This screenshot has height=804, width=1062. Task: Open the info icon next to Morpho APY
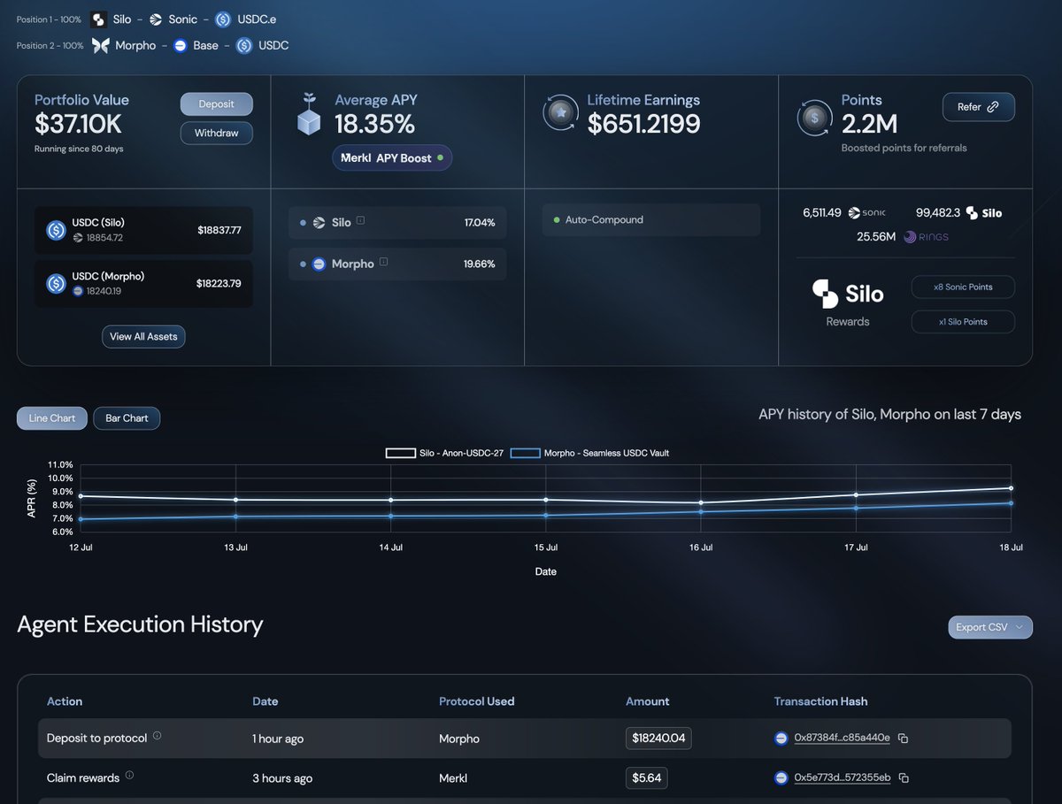382,262
